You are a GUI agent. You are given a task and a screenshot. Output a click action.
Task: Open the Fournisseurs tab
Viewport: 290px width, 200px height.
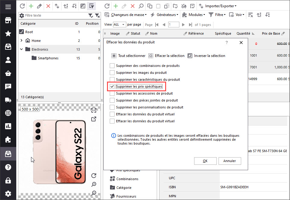(123, 196)
